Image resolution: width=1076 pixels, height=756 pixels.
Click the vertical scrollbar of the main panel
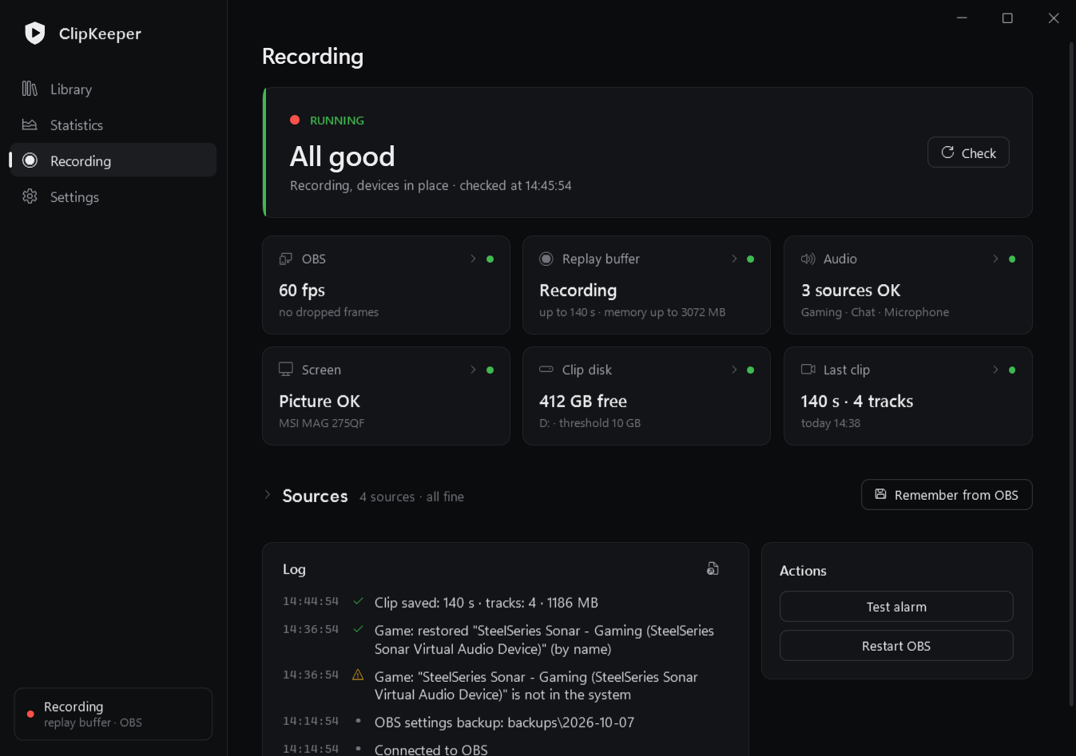click(1071, 375)
